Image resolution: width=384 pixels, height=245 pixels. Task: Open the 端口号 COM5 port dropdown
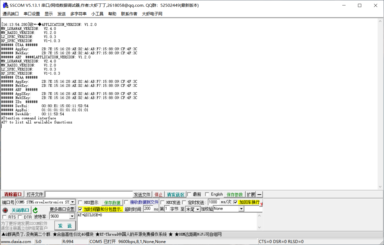[x=73, y=202]
